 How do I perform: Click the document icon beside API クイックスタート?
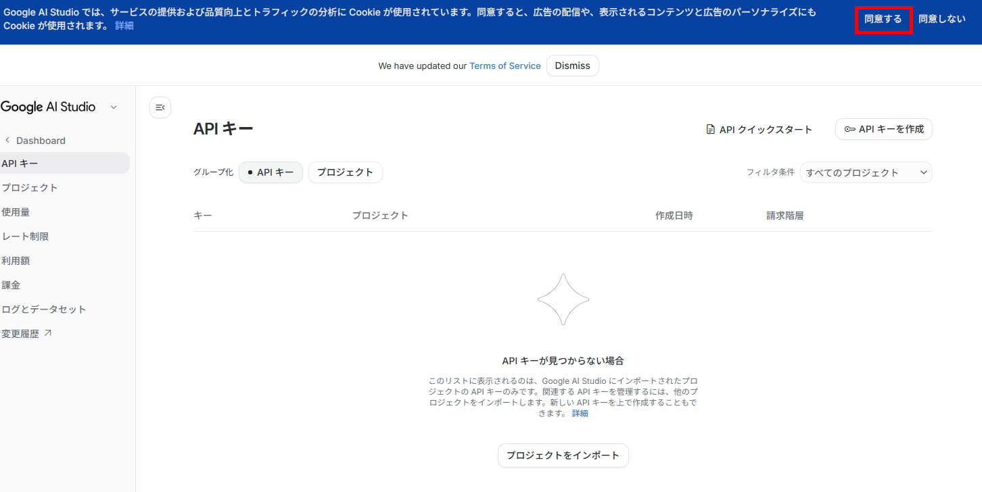click(x=710, y=129)
